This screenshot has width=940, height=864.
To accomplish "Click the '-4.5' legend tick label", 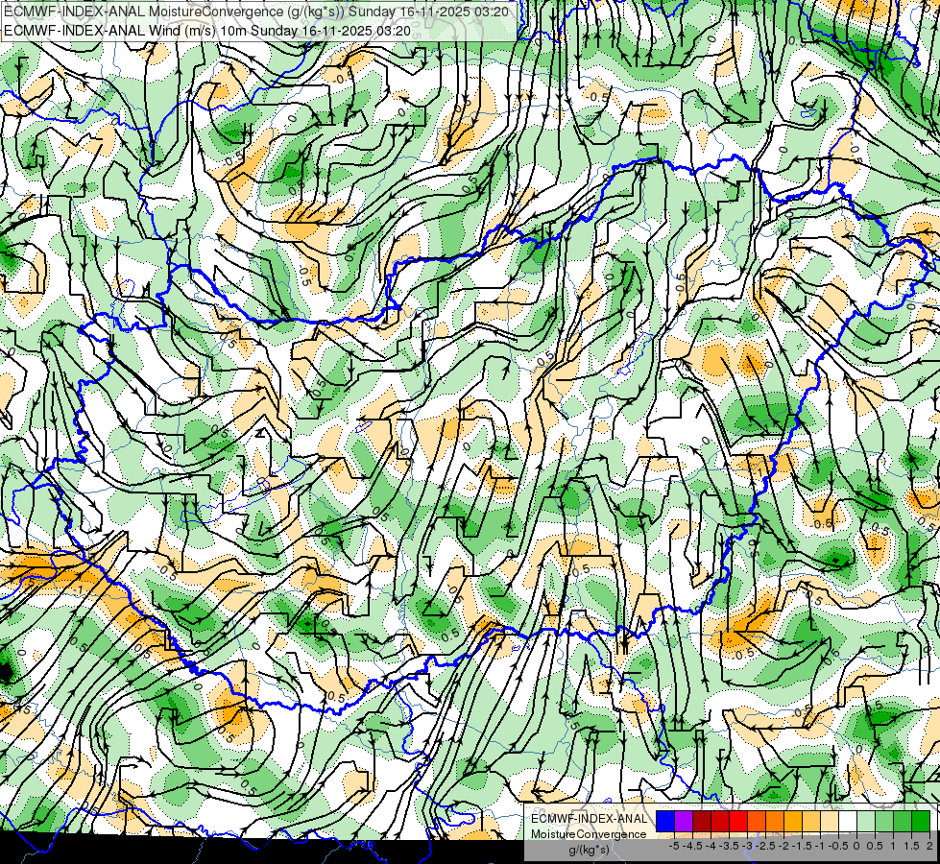I will point(692,846).
